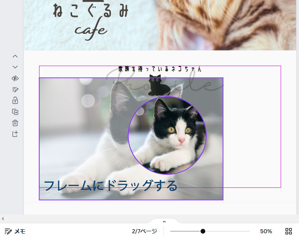
Task: Select the フレームにドラッグする text
Action: [110, 185]
